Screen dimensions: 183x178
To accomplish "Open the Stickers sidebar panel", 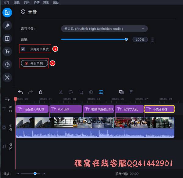I will (7, 64).
